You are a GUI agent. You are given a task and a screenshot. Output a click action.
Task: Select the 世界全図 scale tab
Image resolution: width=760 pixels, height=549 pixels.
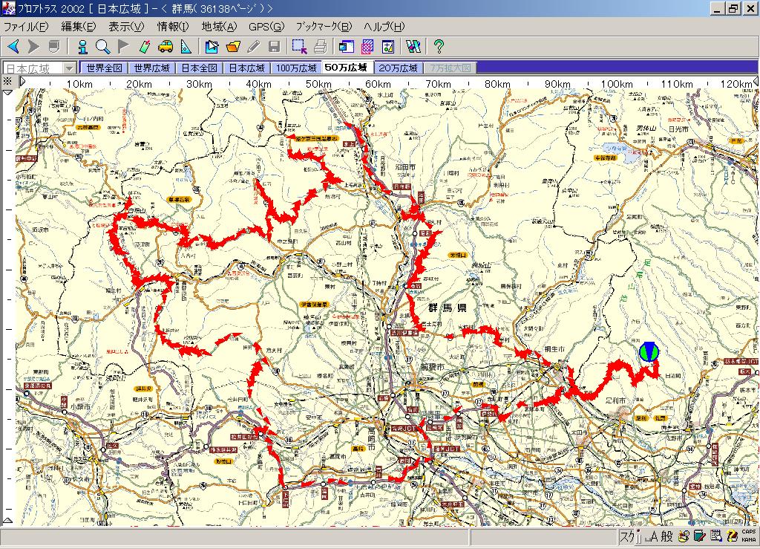pyautogui.click(x=104, y=68)
